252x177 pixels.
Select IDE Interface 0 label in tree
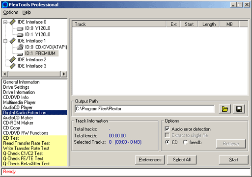coord(32,22)
